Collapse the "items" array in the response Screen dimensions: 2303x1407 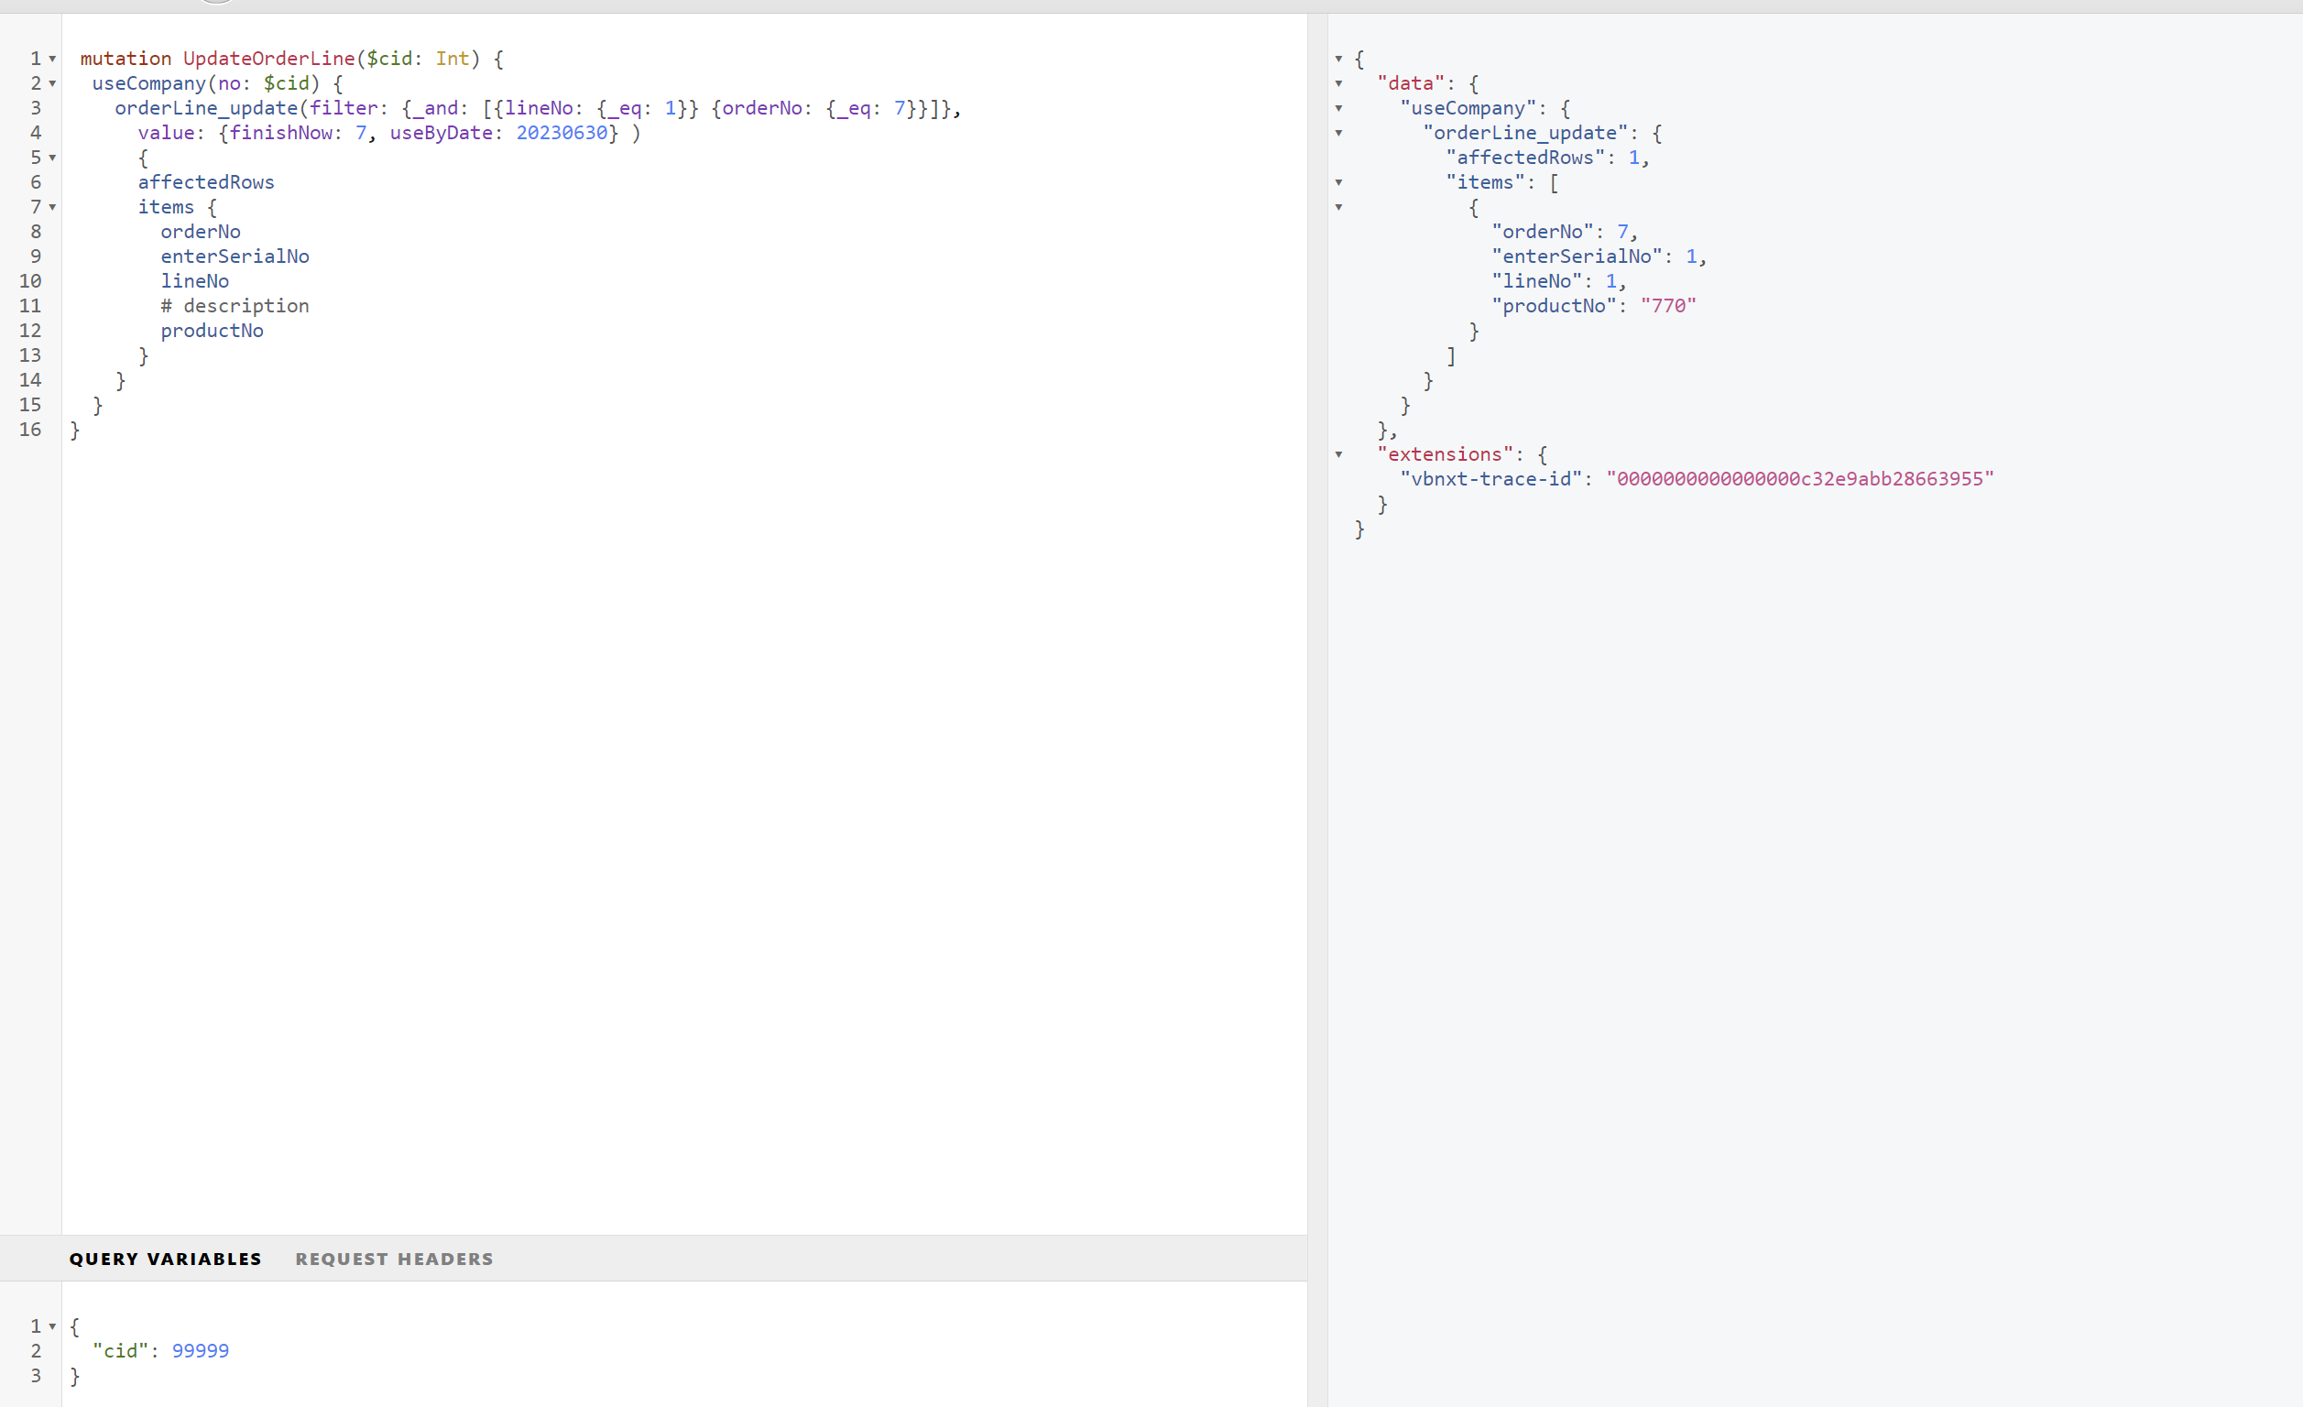(1339, 181)
